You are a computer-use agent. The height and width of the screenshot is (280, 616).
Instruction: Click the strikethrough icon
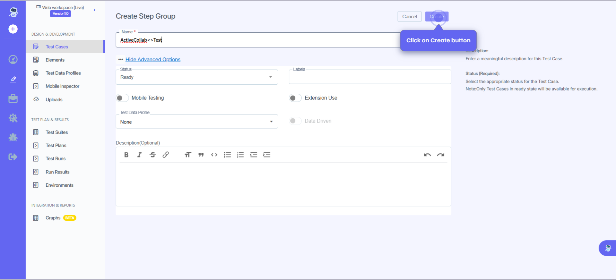coord(152,155)
